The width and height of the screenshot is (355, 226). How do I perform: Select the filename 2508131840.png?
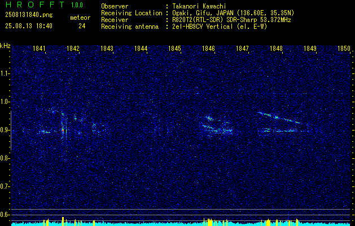point(29,15)
